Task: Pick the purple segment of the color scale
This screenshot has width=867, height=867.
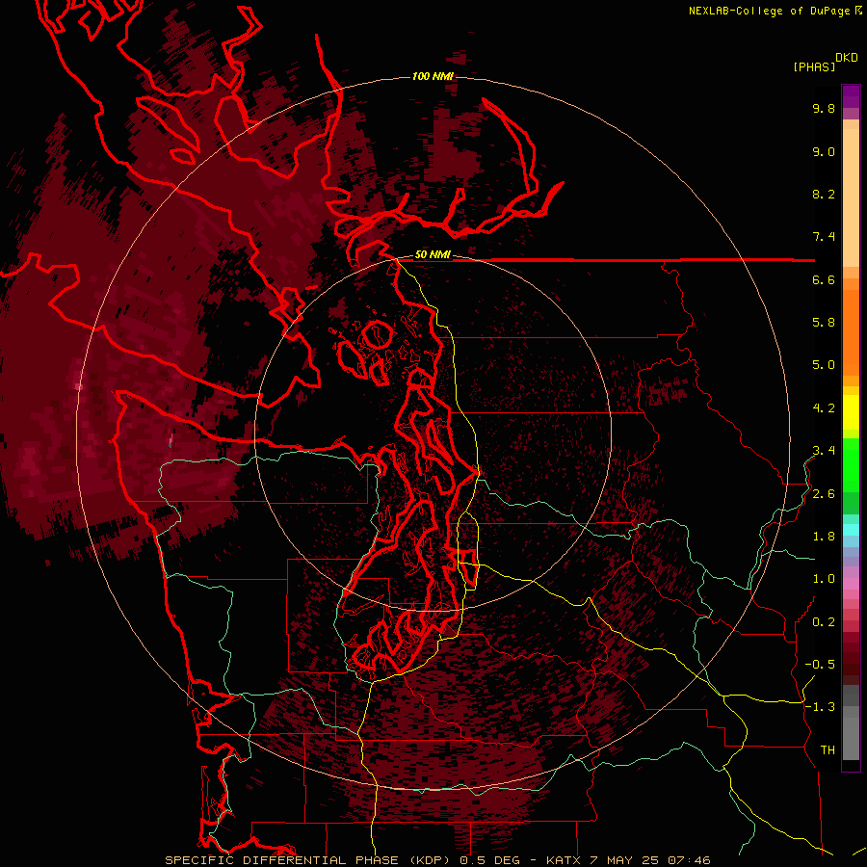Action: 851,97
